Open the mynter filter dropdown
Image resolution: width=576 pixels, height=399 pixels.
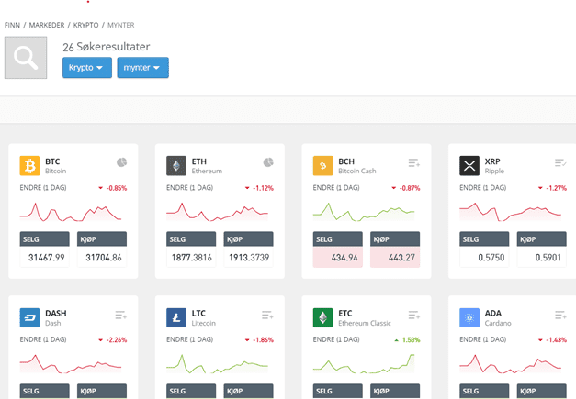143,68
